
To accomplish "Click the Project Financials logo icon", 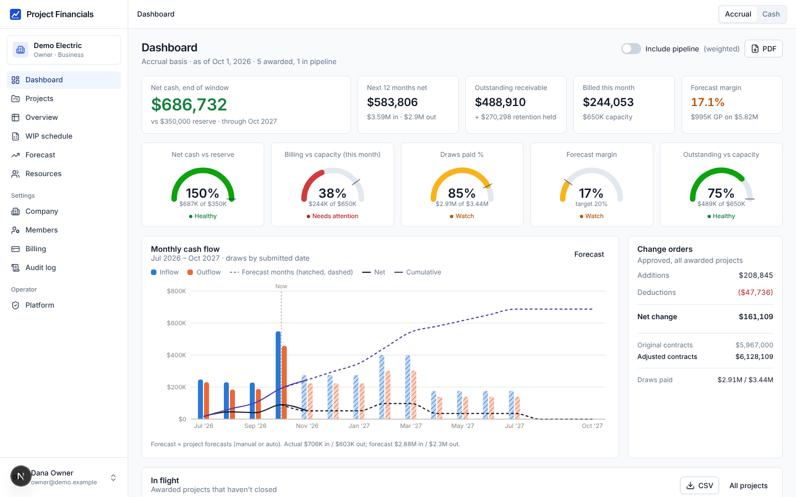I will point(15,14).
